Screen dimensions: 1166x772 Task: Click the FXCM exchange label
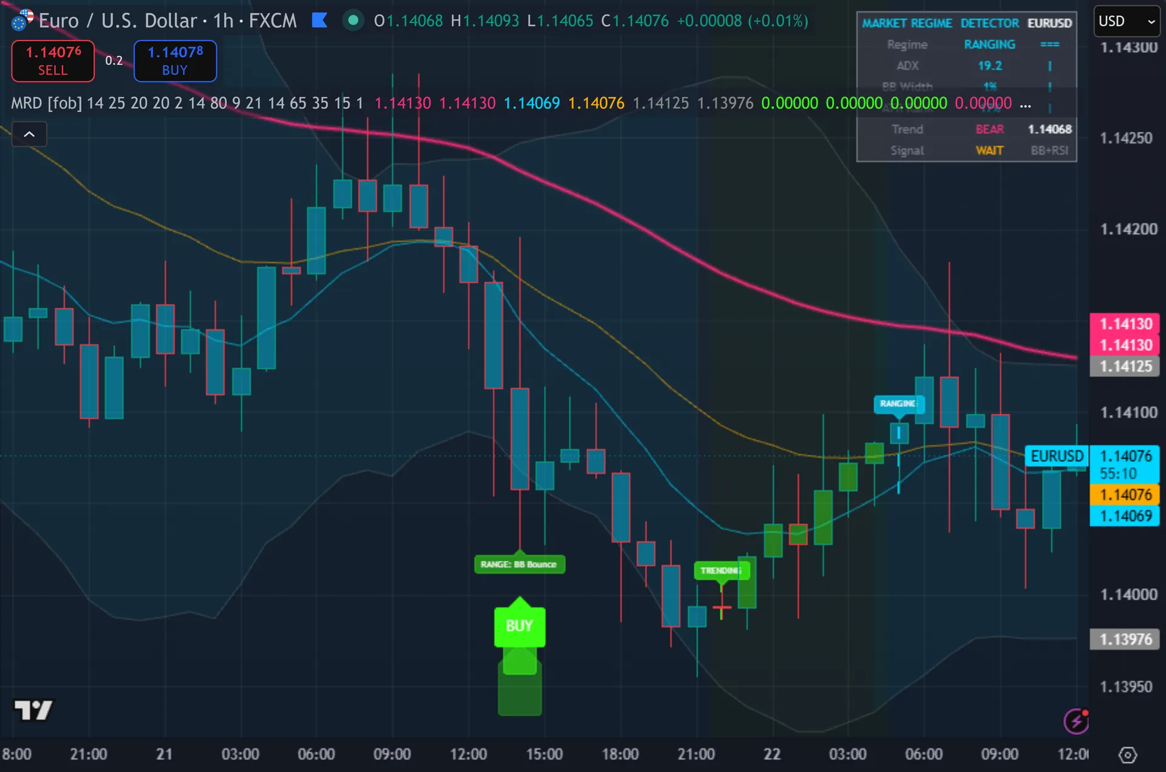(x=273, y=21)
